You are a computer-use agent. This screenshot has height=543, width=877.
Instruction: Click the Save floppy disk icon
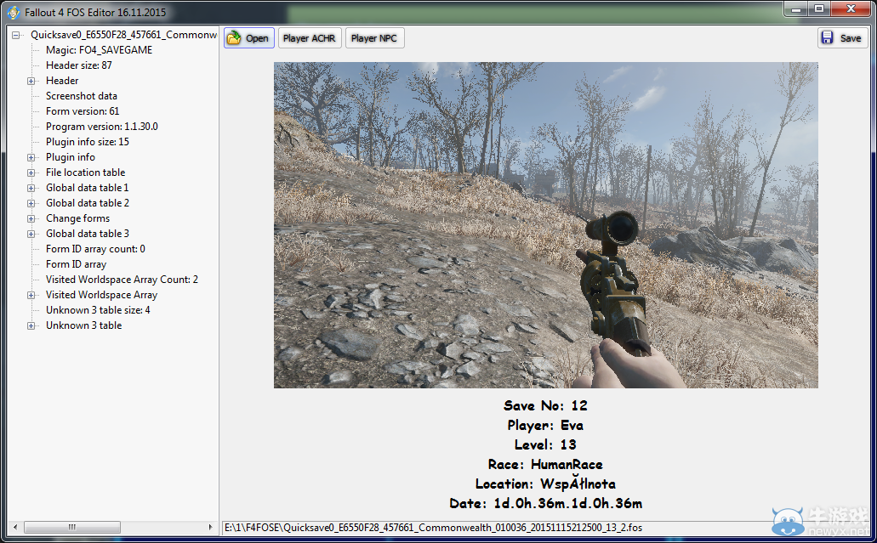[827, 38]
